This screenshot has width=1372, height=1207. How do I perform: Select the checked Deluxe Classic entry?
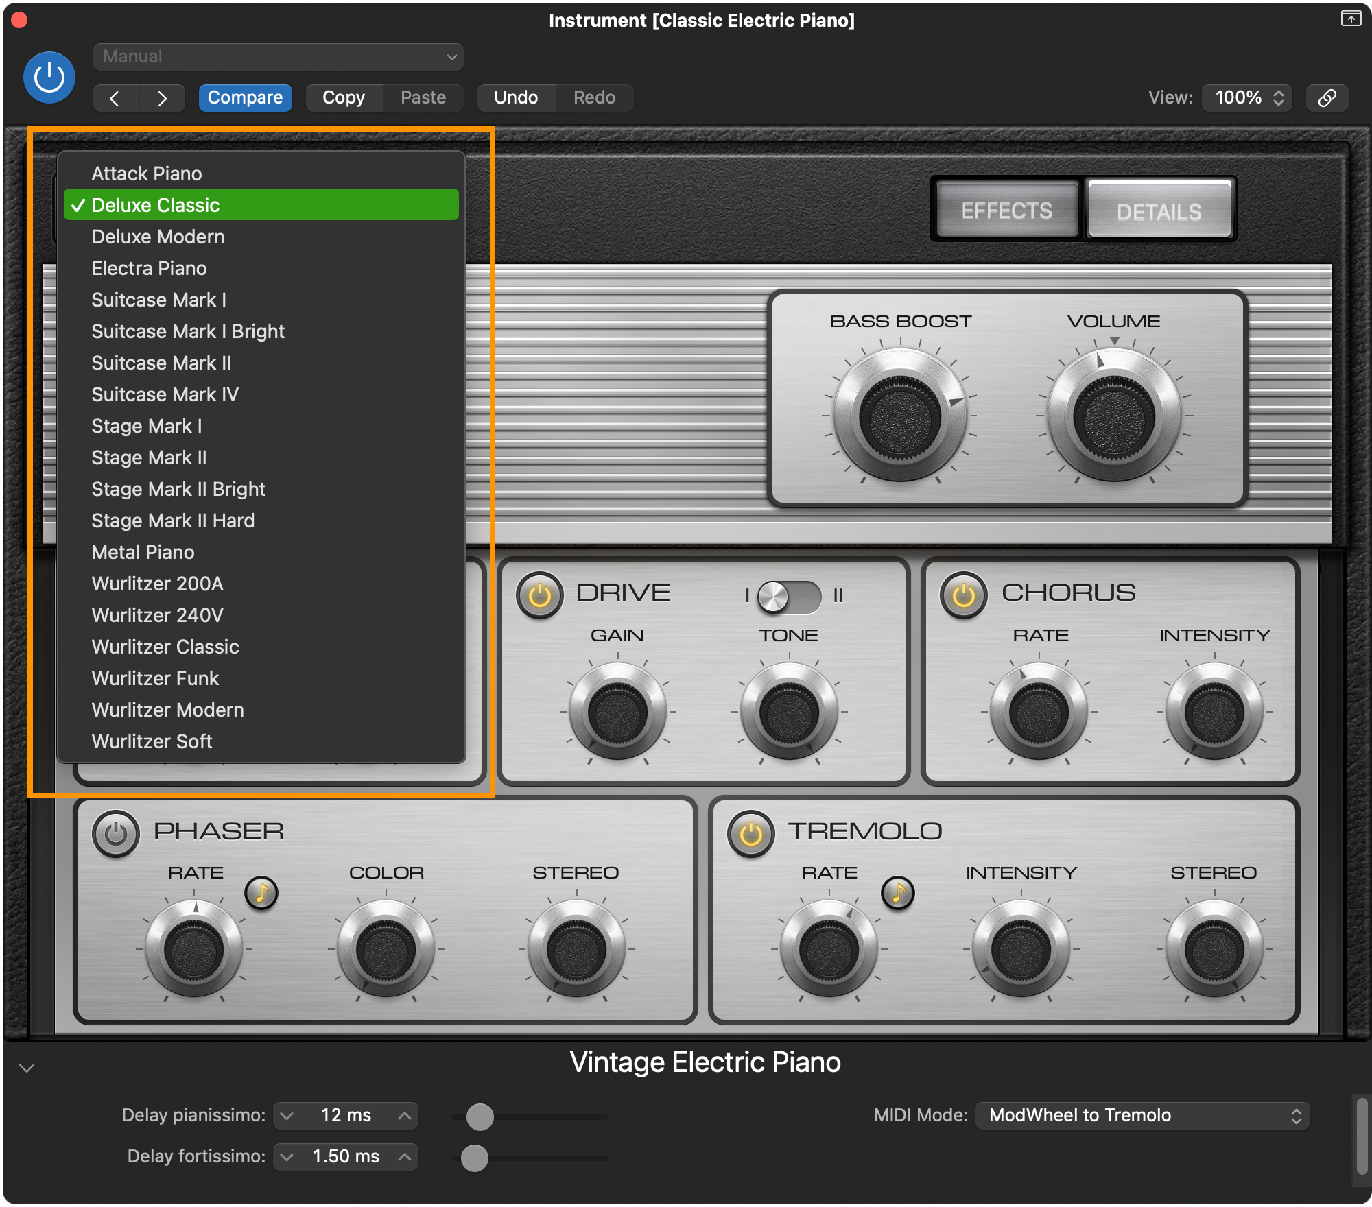tap(261, 205)
